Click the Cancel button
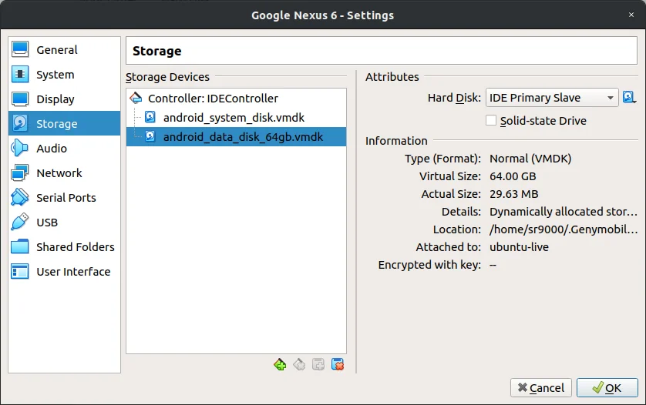 [x=541, y=388]
